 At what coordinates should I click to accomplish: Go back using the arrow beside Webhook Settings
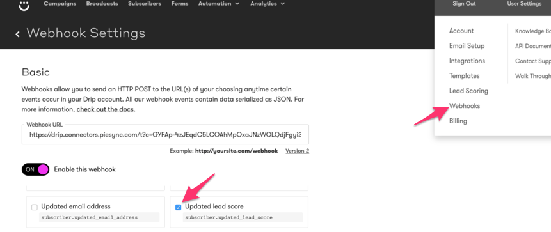coord(17,34)
